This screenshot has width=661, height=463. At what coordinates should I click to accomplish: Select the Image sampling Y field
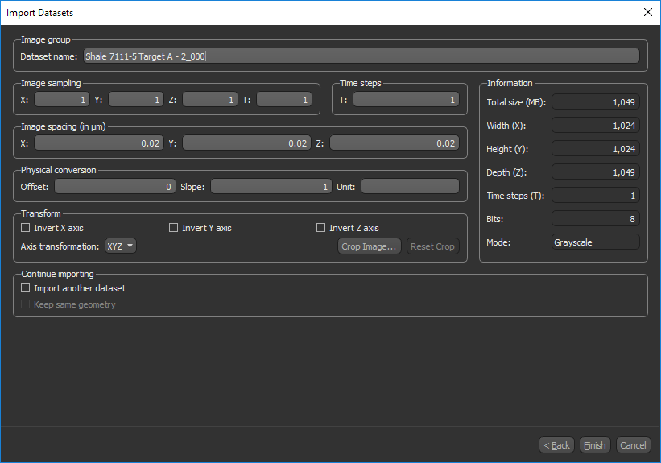click(135, 100)
